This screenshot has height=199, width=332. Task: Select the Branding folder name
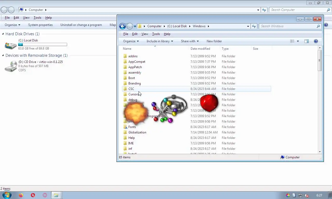pyautogui.click(x=134, y=83)
